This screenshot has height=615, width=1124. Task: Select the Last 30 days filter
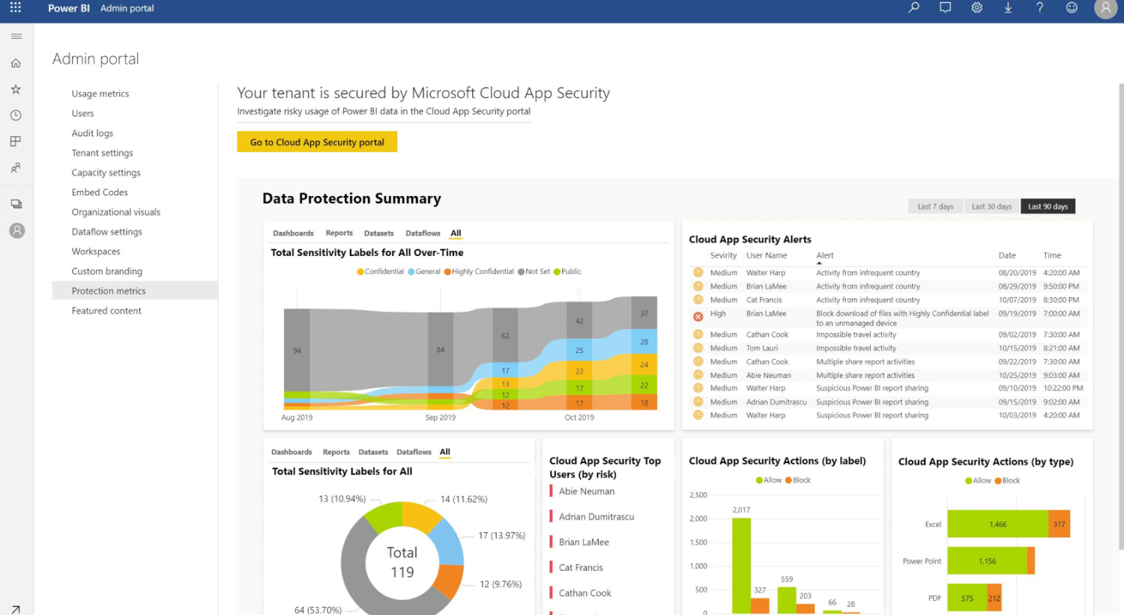[x=991, y=206]
